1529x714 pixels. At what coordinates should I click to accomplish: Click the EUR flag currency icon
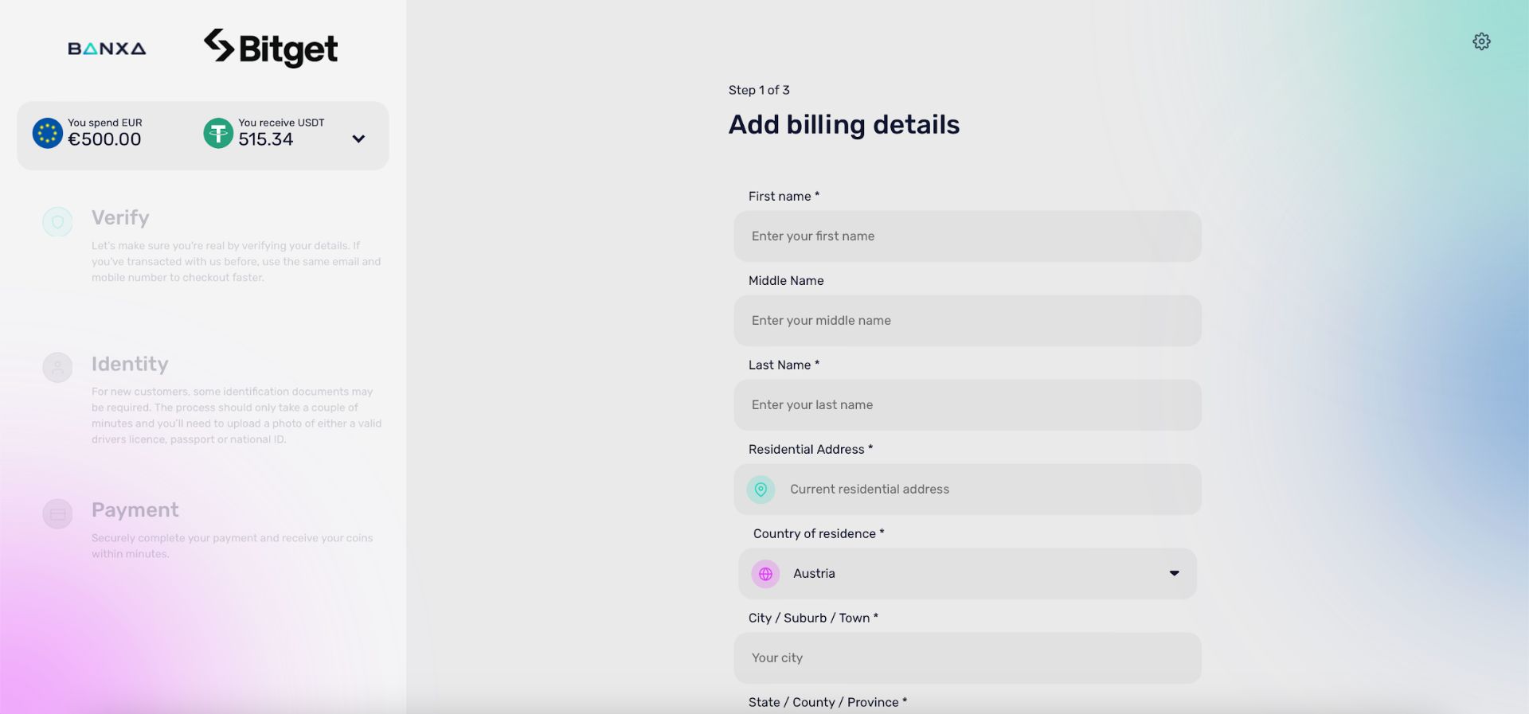click(x=48, y=133)
